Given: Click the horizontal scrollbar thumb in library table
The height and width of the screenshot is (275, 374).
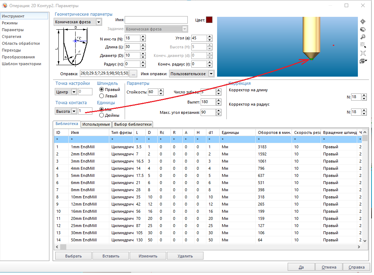Looking at the screenshot, I should [x=63, y=247].
